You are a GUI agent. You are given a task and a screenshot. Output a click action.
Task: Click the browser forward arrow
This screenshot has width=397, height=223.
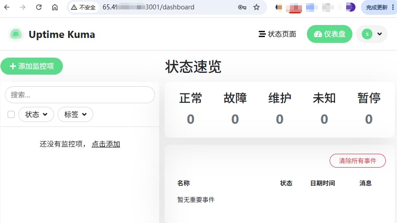(x=23, y=7)
